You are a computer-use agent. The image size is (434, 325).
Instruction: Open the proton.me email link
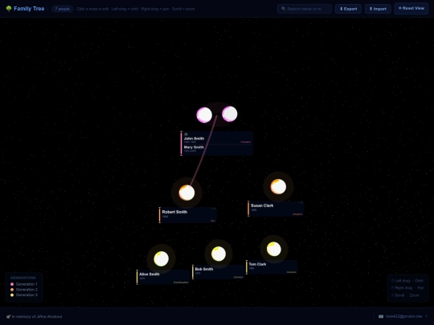[403, 316]
